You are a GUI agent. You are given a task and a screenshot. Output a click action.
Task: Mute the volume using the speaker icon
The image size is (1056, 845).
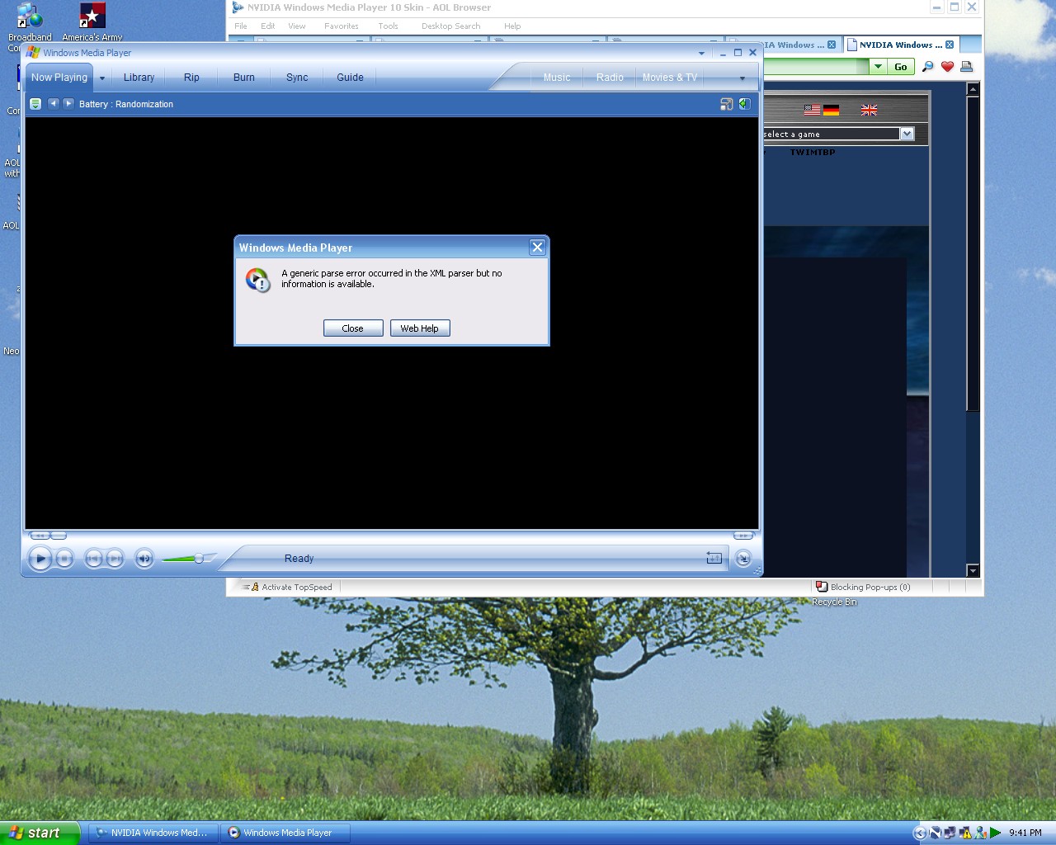[144, 558]
